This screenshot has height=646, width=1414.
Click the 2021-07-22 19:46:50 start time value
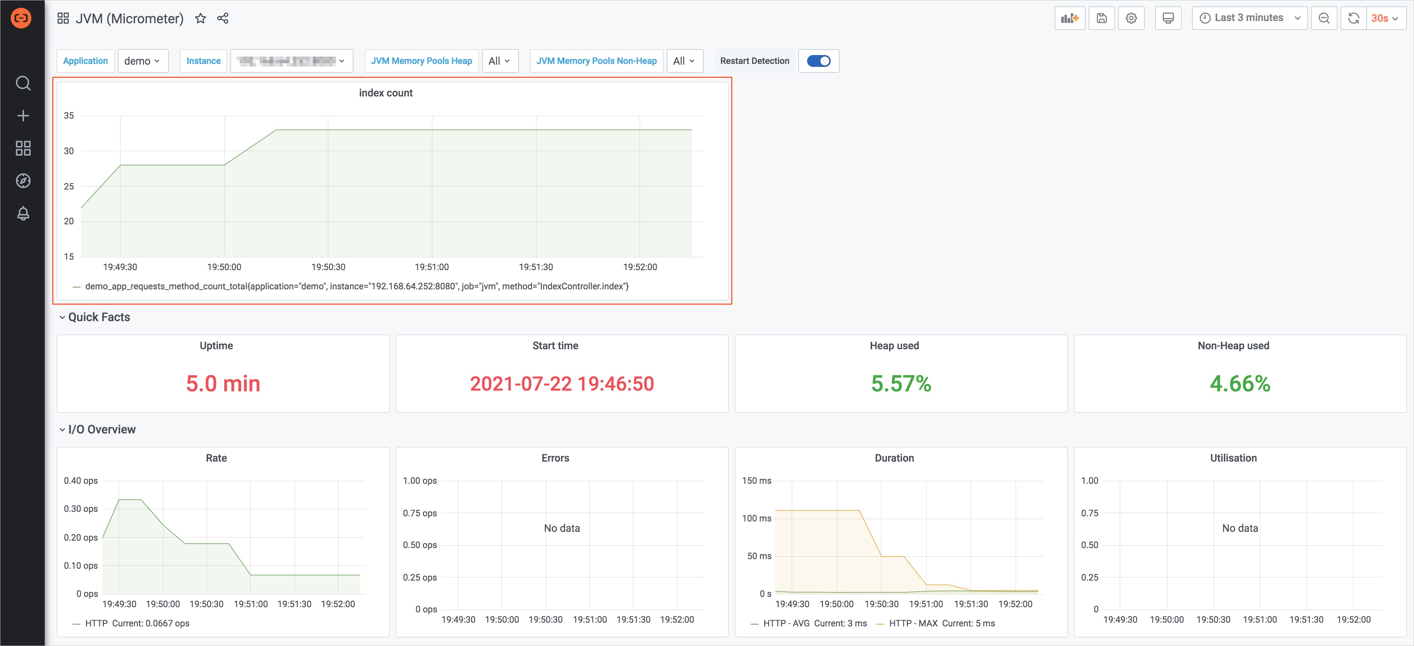pyautogui.click(x=561, y=384)
